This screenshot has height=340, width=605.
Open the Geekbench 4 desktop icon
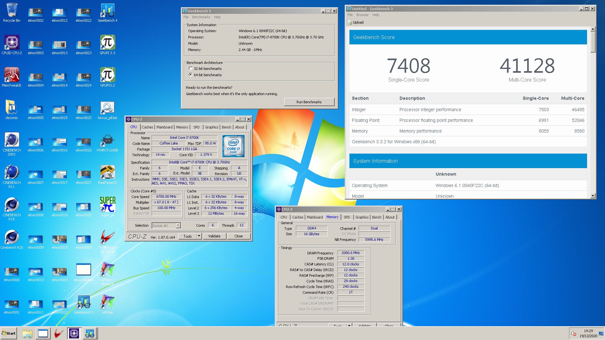107,13
